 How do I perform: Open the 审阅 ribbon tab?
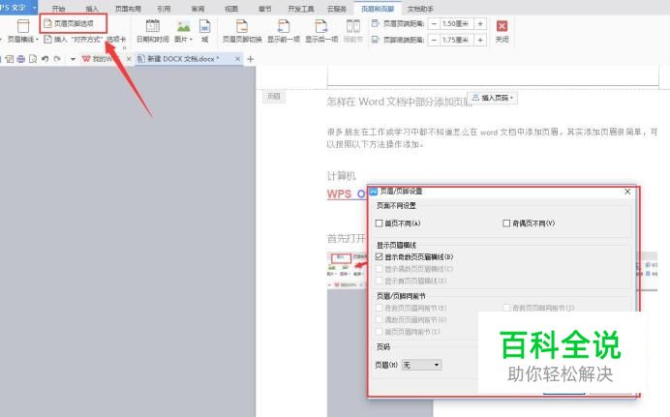[x=198, y=9]
